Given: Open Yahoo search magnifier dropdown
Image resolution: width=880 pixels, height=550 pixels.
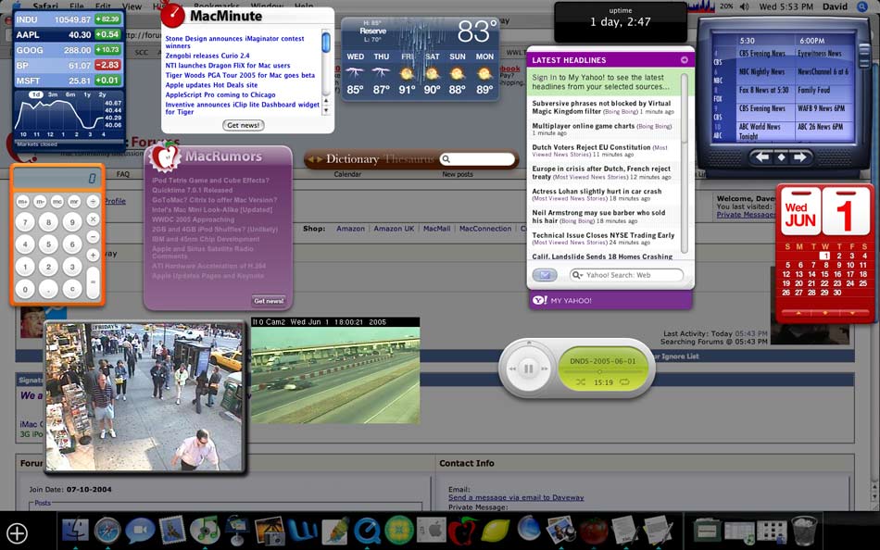Looking at the screenshot, I should 577,275.
